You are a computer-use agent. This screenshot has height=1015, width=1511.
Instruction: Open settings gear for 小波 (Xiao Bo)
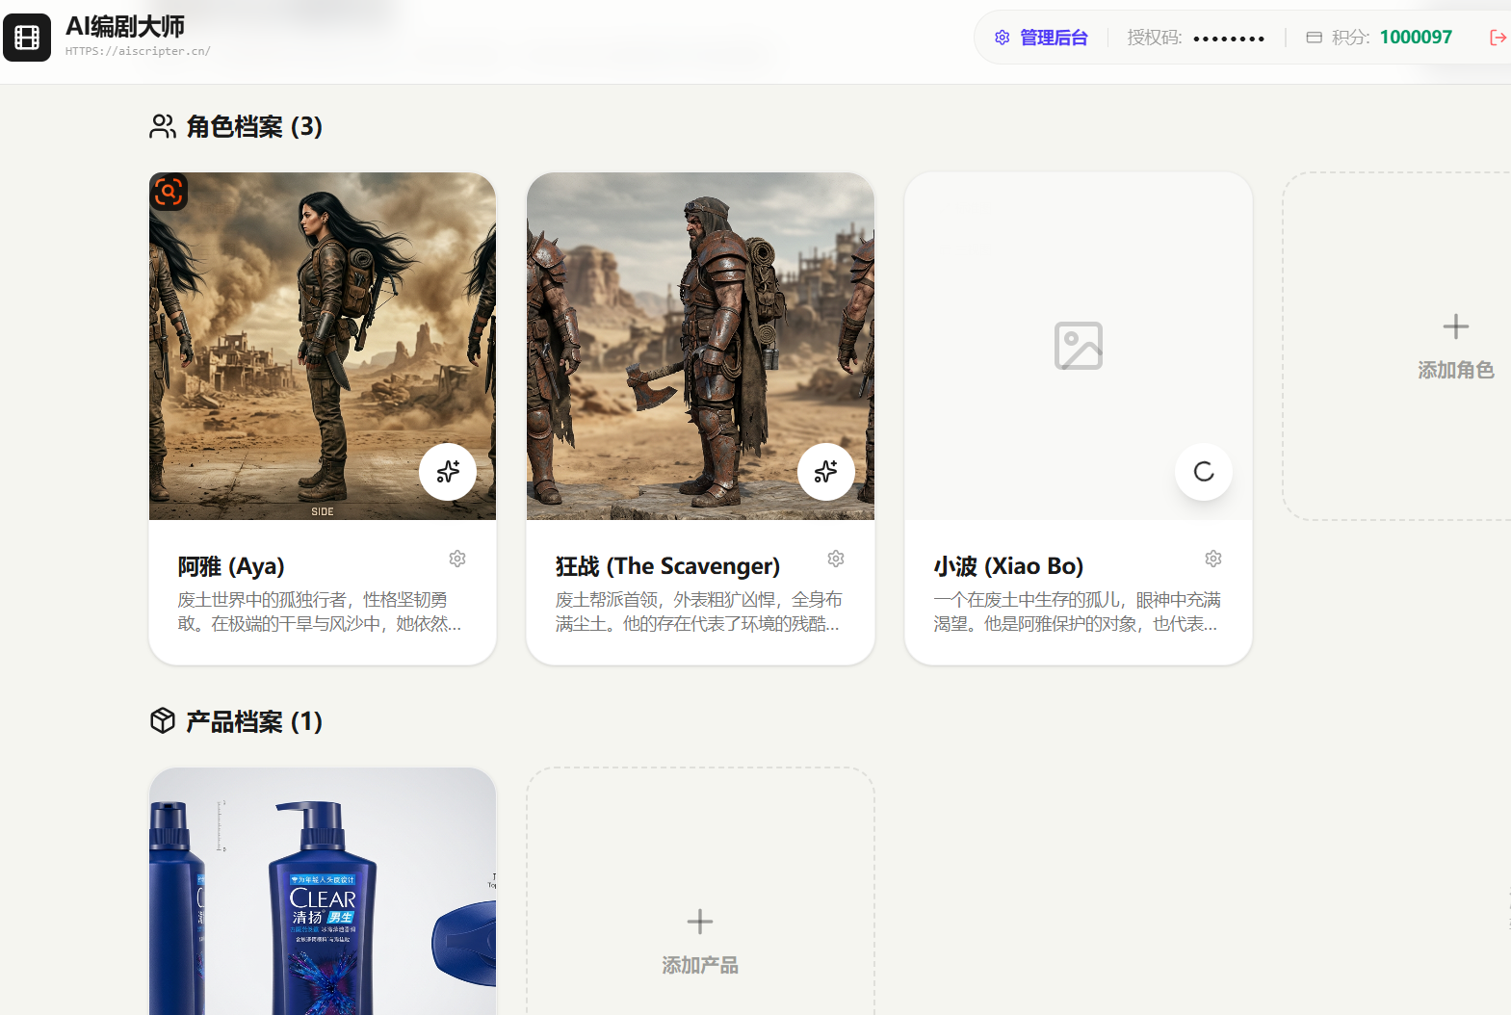[x=1213, y=559]
